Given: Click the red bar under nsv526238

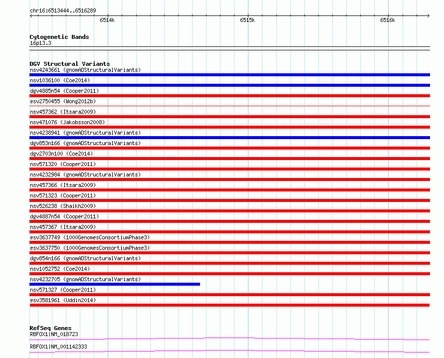Looking at the screenshot, I should (229, 211).
